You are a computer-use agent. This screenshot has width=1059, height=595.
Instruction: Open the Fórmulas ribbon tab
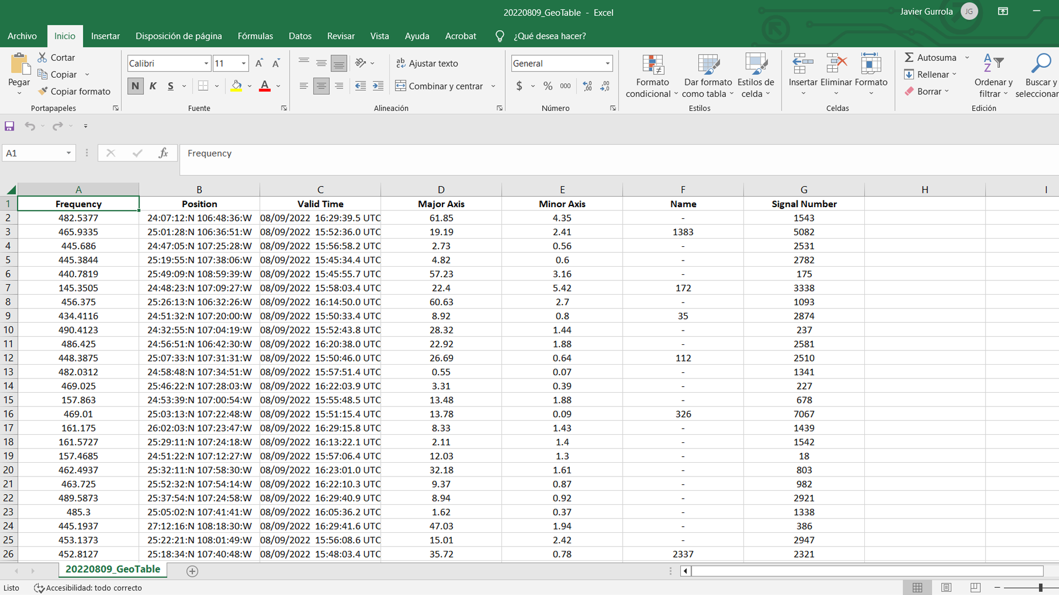(x=255, y=36)
